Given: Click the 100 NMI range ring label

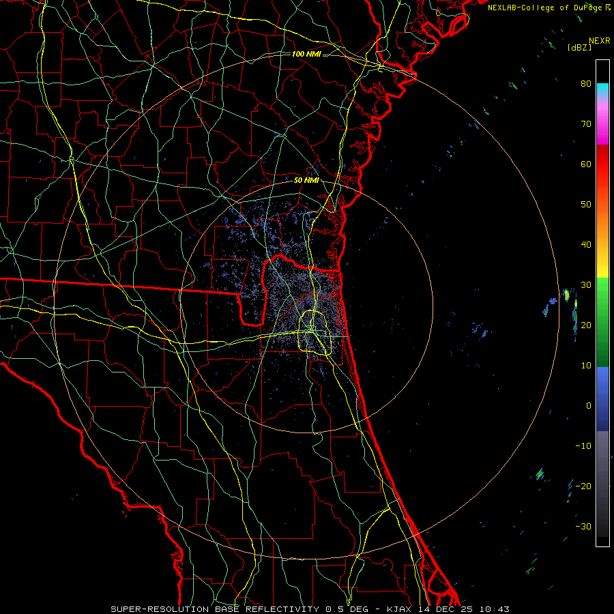Looking at the screenshot, I should [x=306, y=54].
